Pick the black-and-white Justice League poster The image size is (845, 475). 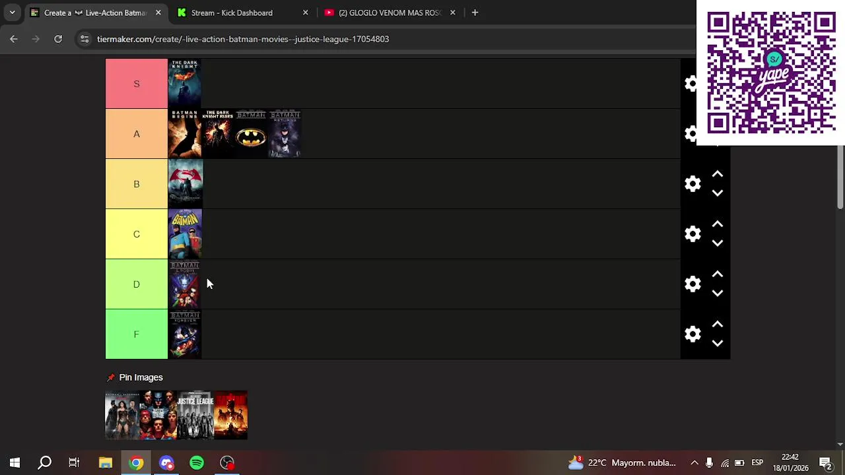coord(195,415)
